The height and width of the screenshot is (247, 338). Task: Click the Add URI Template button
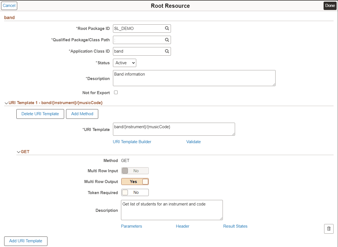(26, 241)
